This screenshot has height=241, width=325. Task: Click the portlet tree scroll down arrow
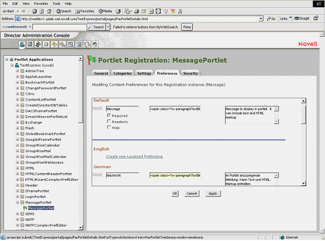(81, 228)
